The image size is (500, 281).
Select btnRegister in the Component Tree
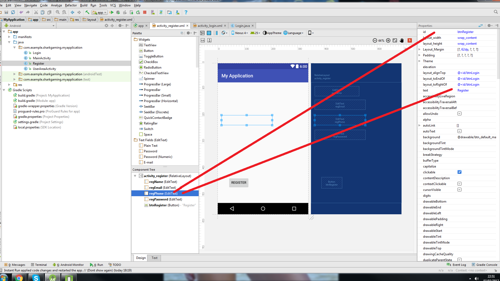165,205
